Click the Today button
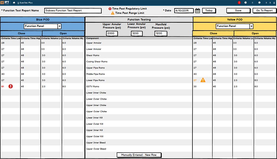The height and width of the screenshot is (159, 277). coord(209,11)
